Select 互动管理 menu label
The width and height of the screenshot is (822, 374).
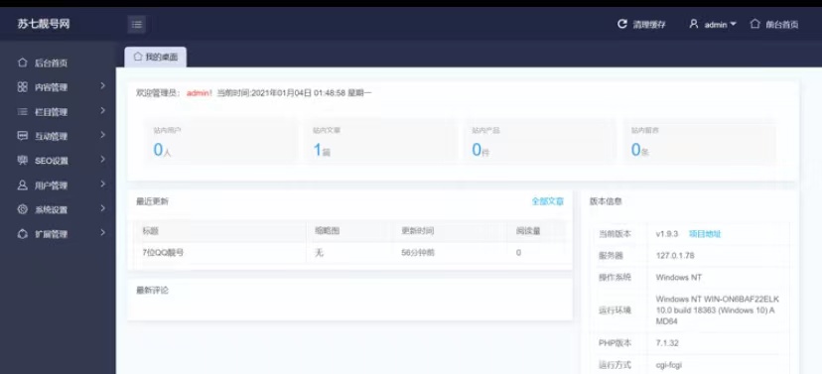point(51,136)
